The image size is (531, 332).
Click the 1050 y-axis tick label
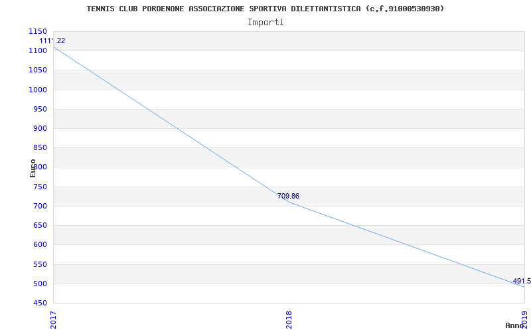click(x=38, y=70)
